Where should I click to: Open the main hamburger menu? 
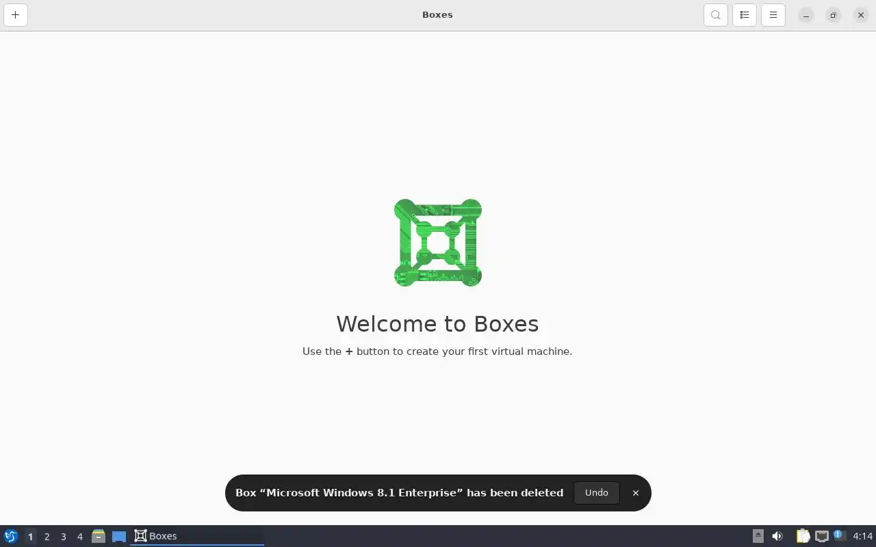point(773,14)
